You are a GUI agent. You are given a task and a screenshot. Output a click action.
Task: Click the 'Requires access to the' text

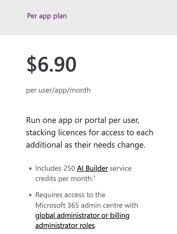point(70,195)
